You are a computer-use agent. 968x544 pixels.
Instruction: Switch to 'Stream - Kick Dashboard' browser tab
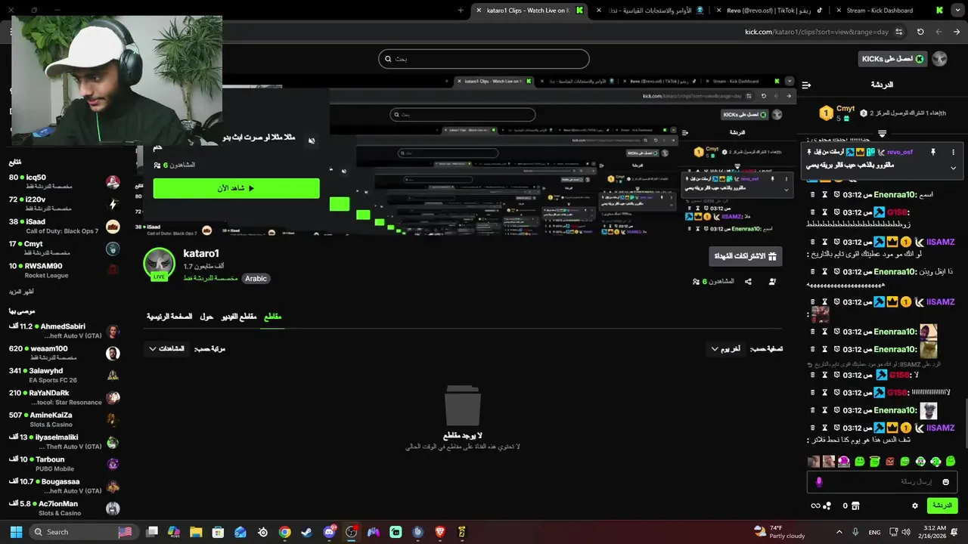(x=890, y=11)
